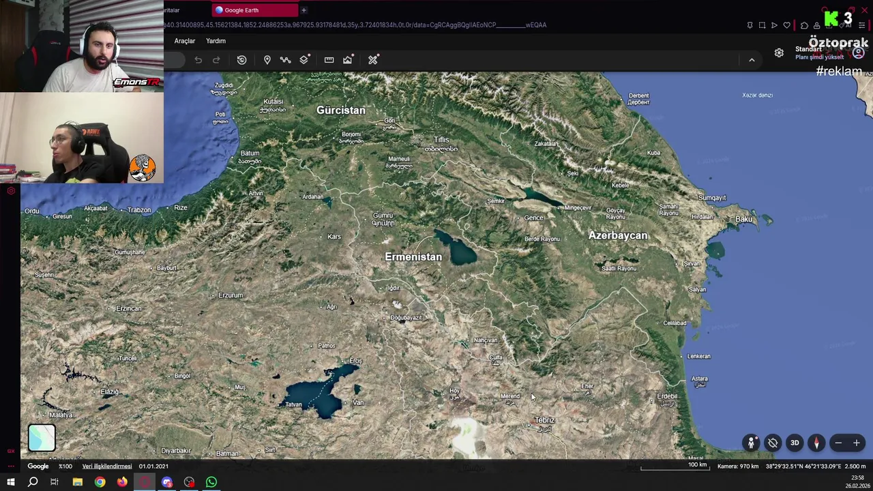Click the Erzurum city label

[x=231, y=295]
